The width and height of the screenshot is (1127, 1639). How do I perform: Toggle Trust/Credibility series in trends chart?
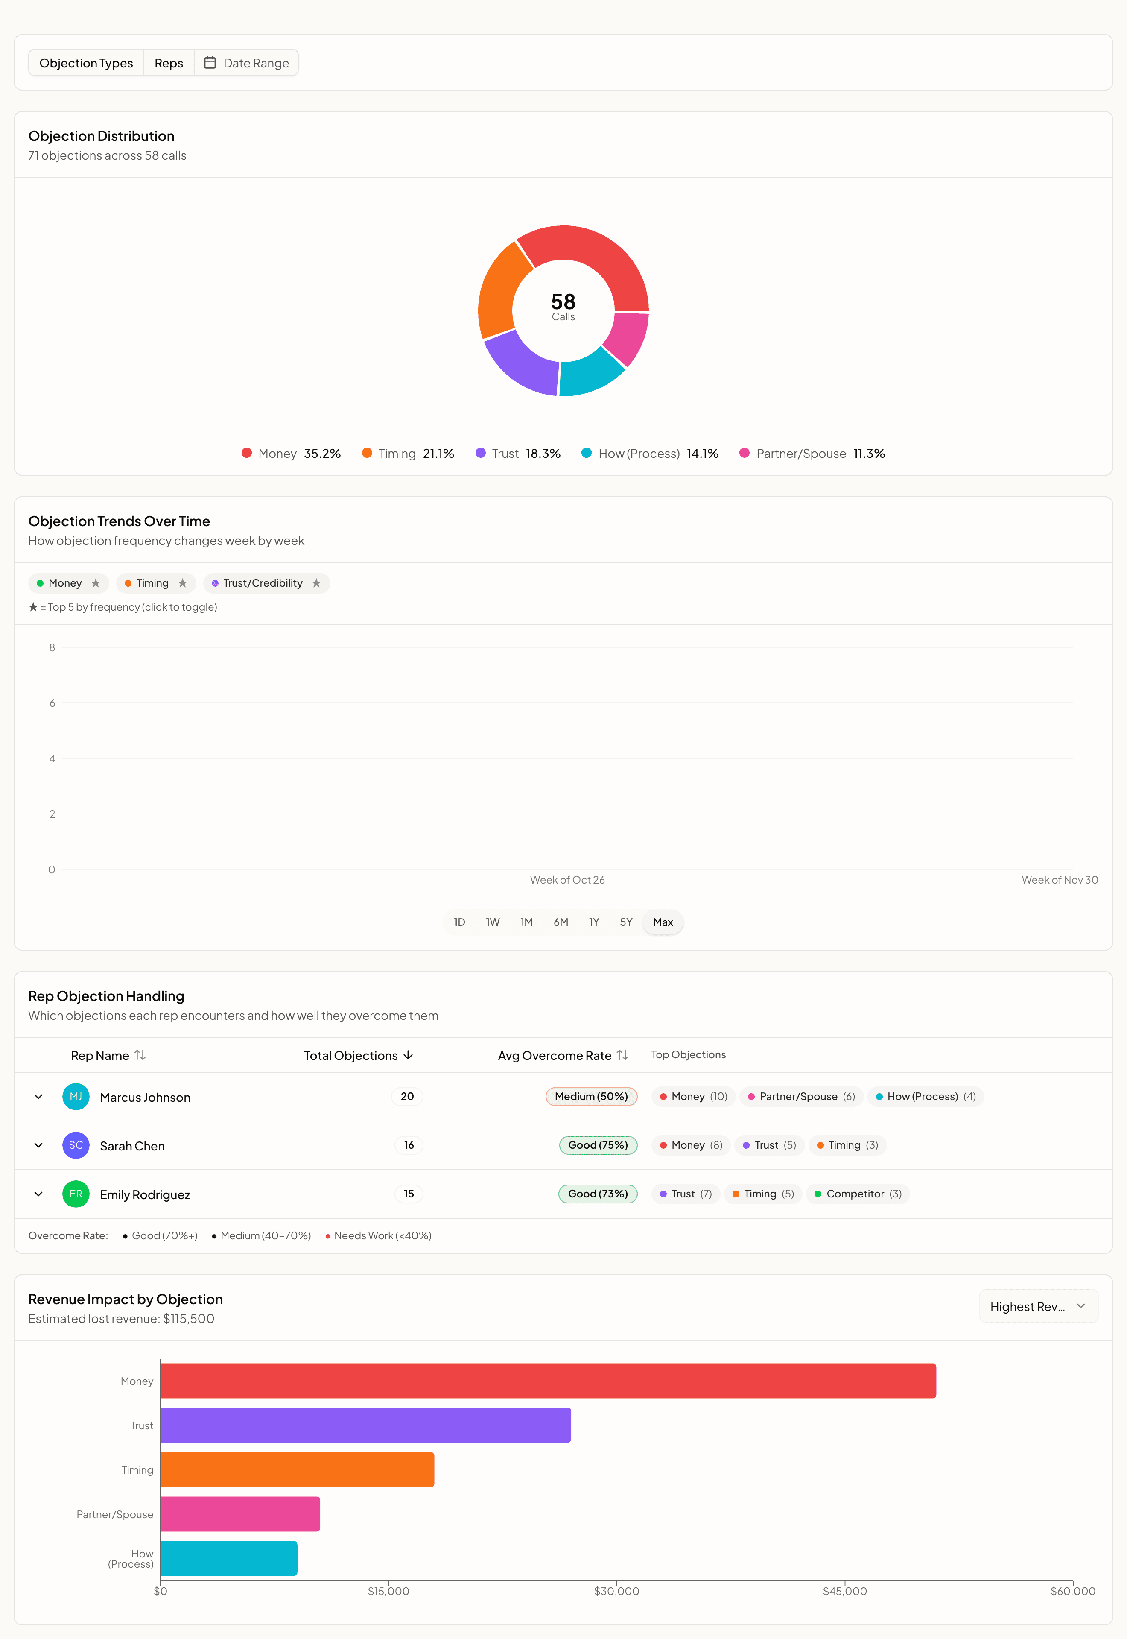tap(266, 583)
